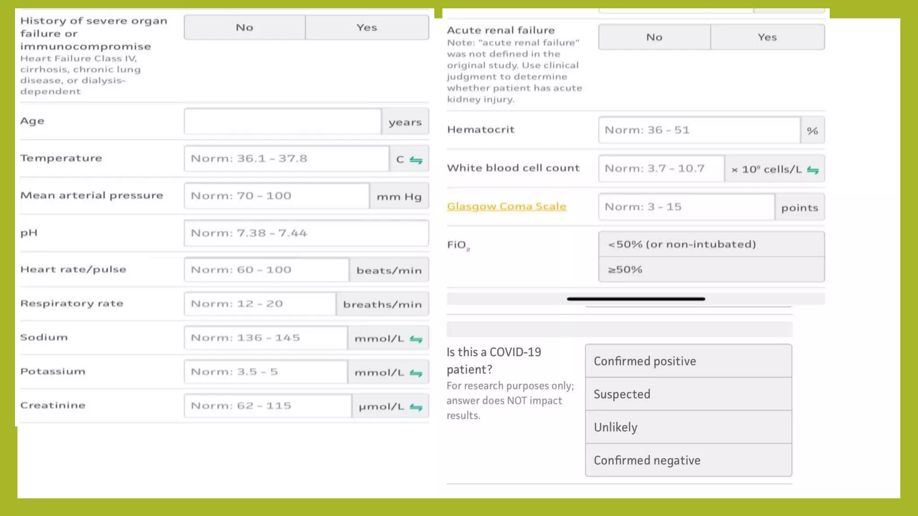This screenshot has width=918, height=516.
Task: Mark patient as Confirmed positive for COVID-19
Action: [x=688, y=361]
